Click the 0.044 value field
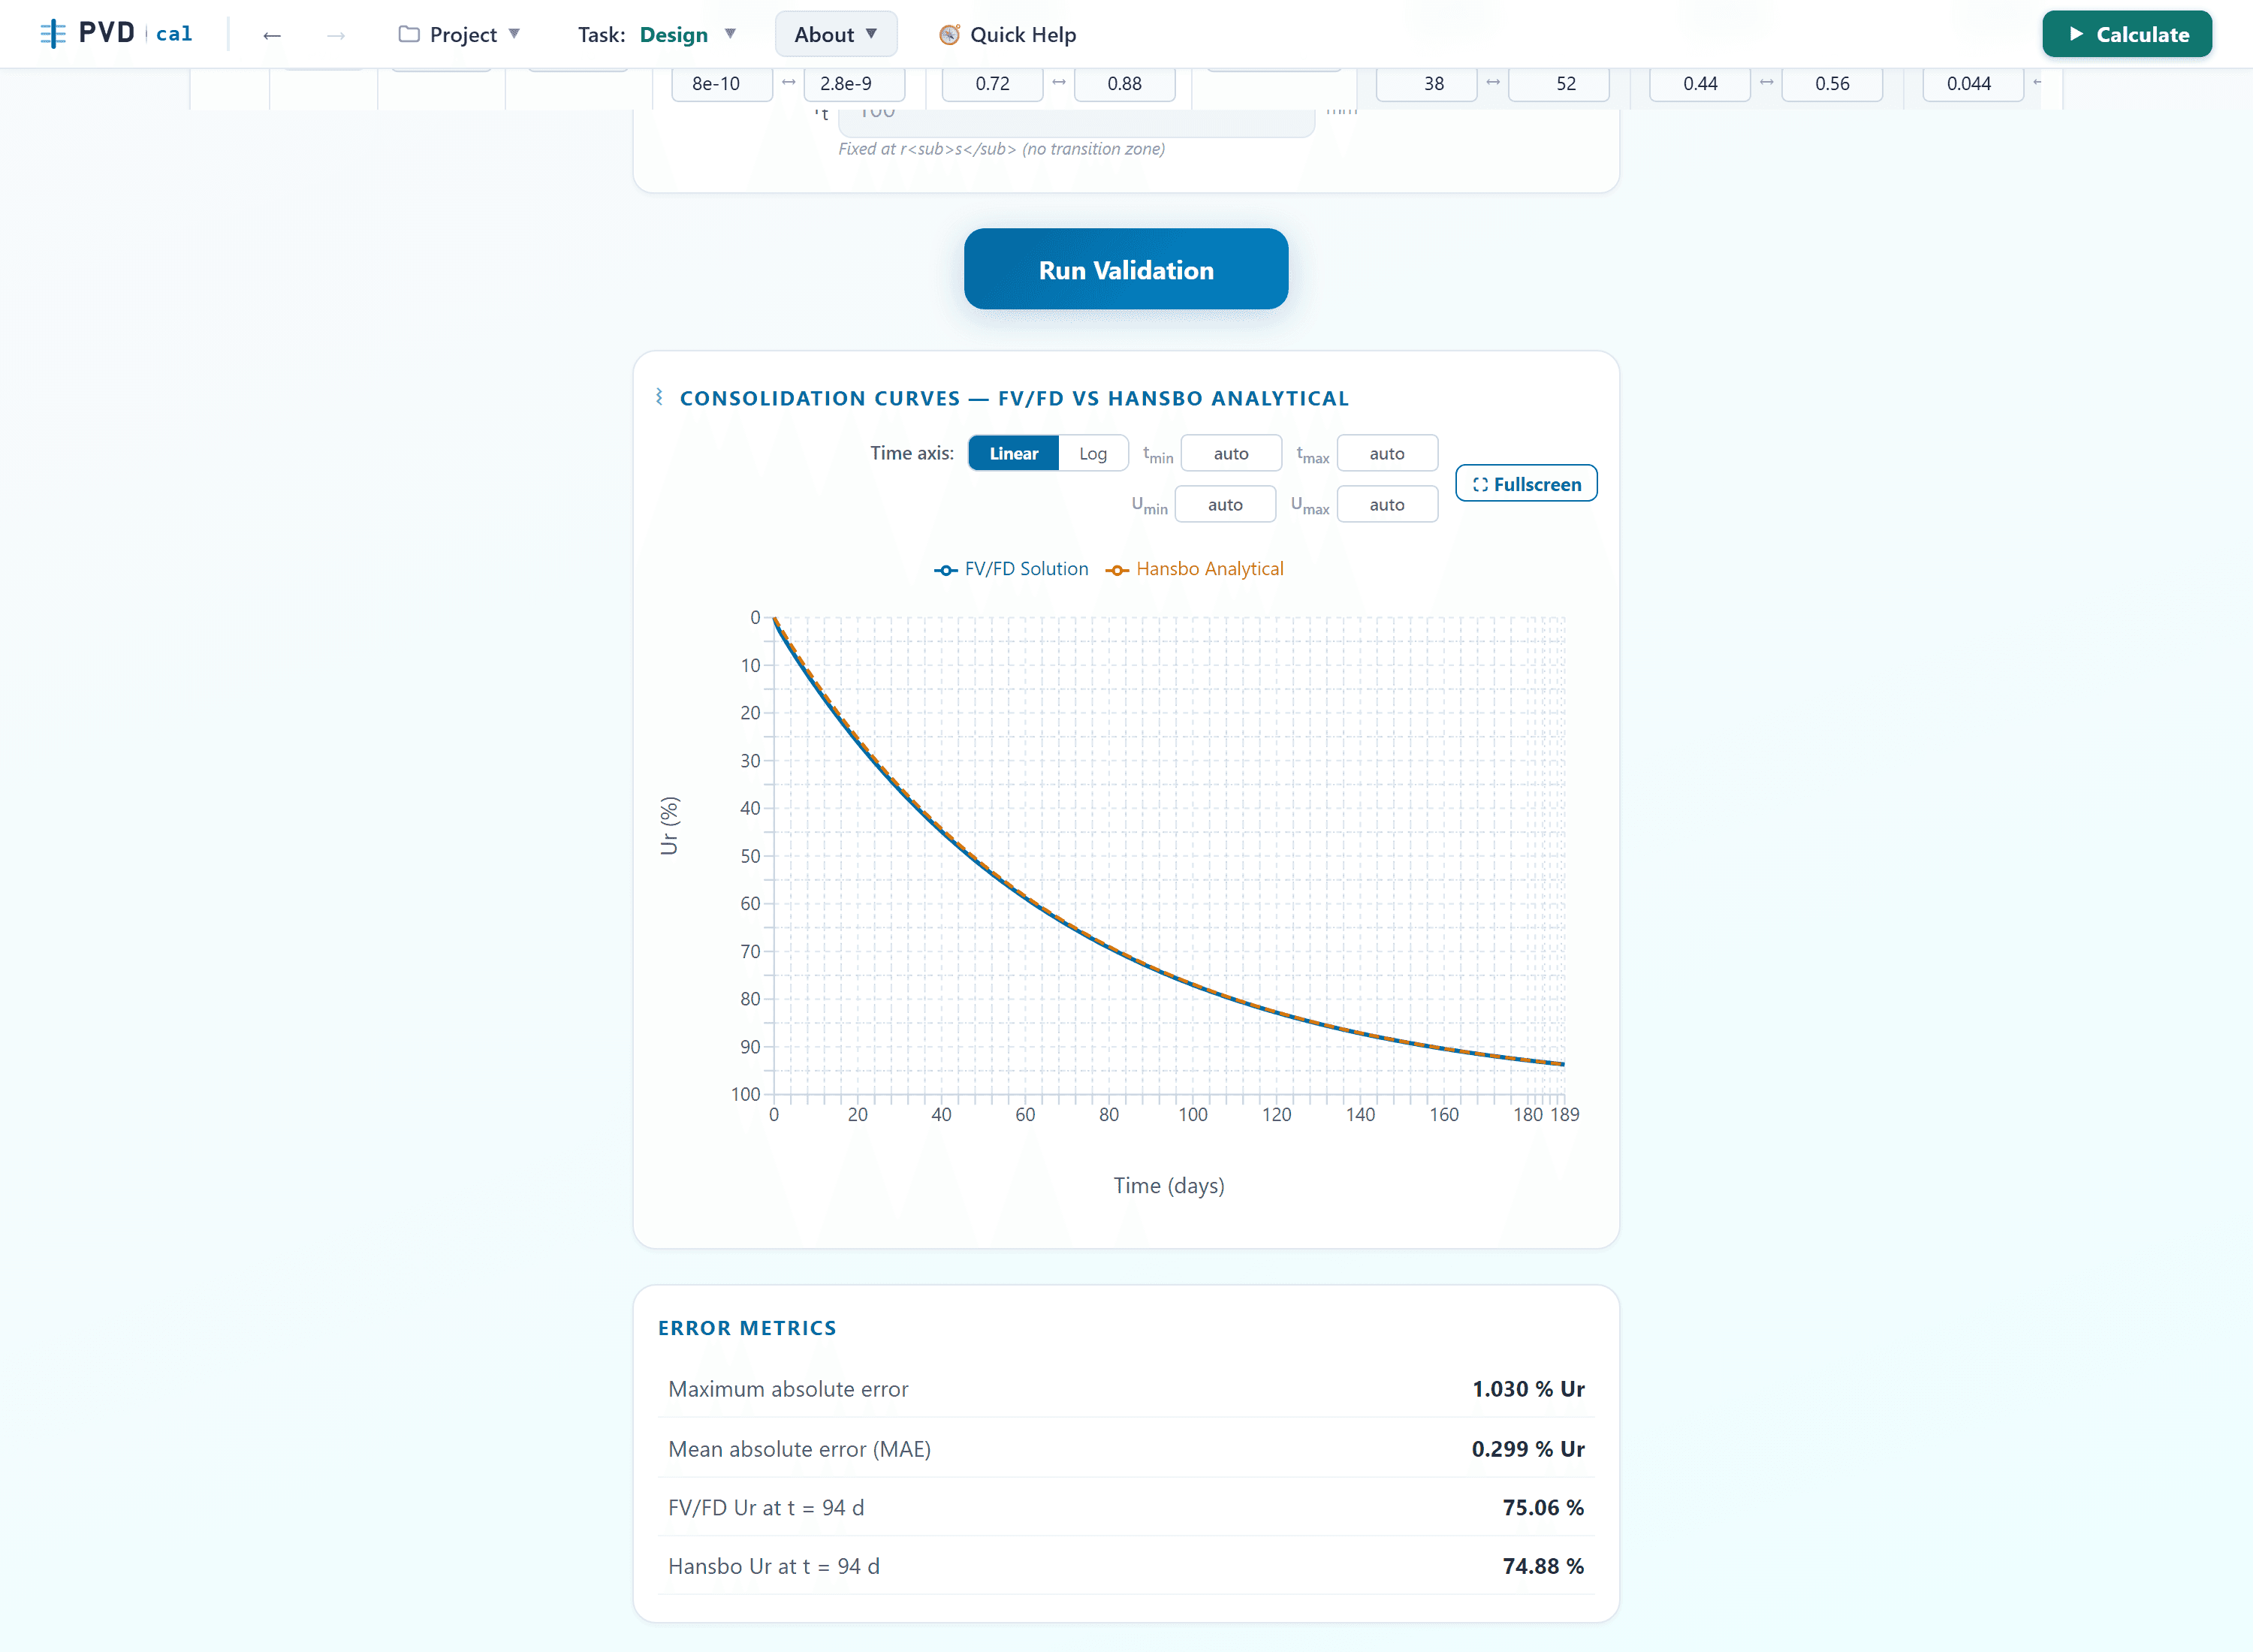The height and width of the screenshot is (1652, 2253). [x=1973, y=84]
